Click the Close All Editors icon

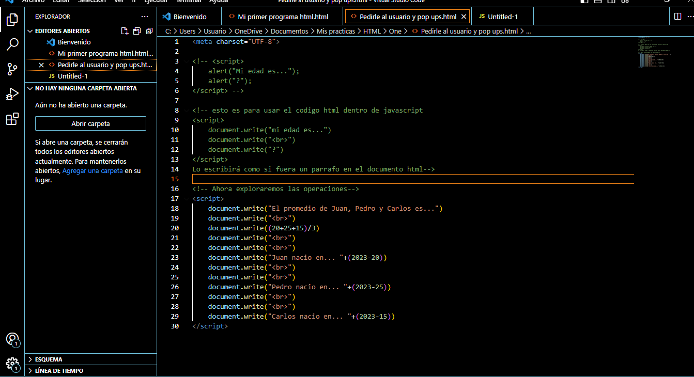click(x=149, y=31)
